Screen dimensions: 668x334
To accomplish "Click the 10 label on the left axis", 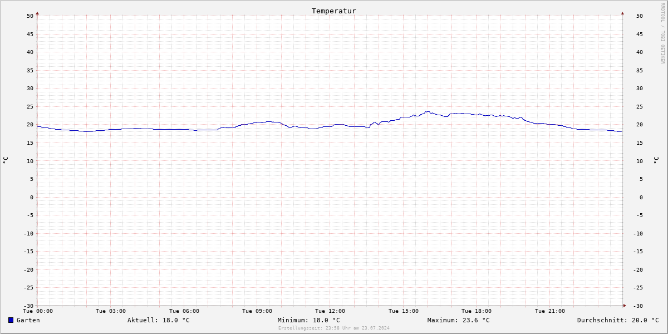I will (30, 161).
